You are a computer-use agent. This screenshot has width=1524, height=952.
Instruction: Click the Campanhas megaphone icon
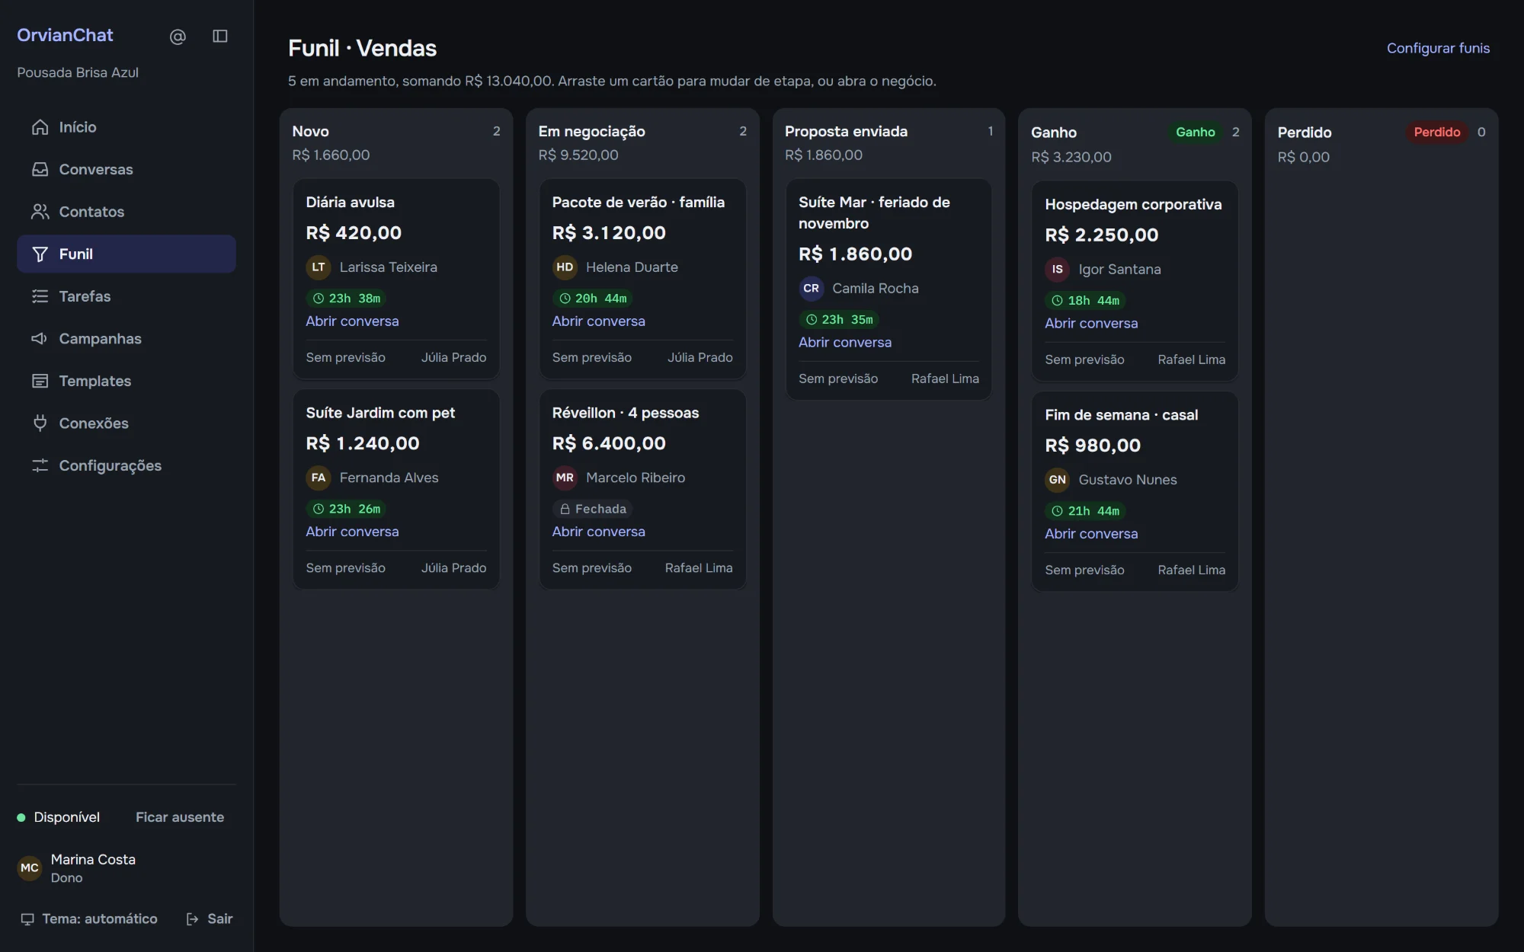coord(40,338)
